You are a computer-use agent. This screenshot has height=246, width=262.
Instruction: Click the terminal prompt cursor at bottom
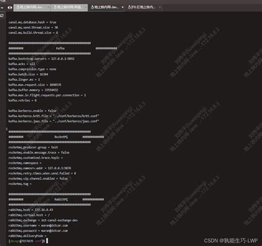tap(47, 241)
